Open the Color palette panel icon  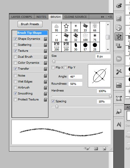(119, 5)
